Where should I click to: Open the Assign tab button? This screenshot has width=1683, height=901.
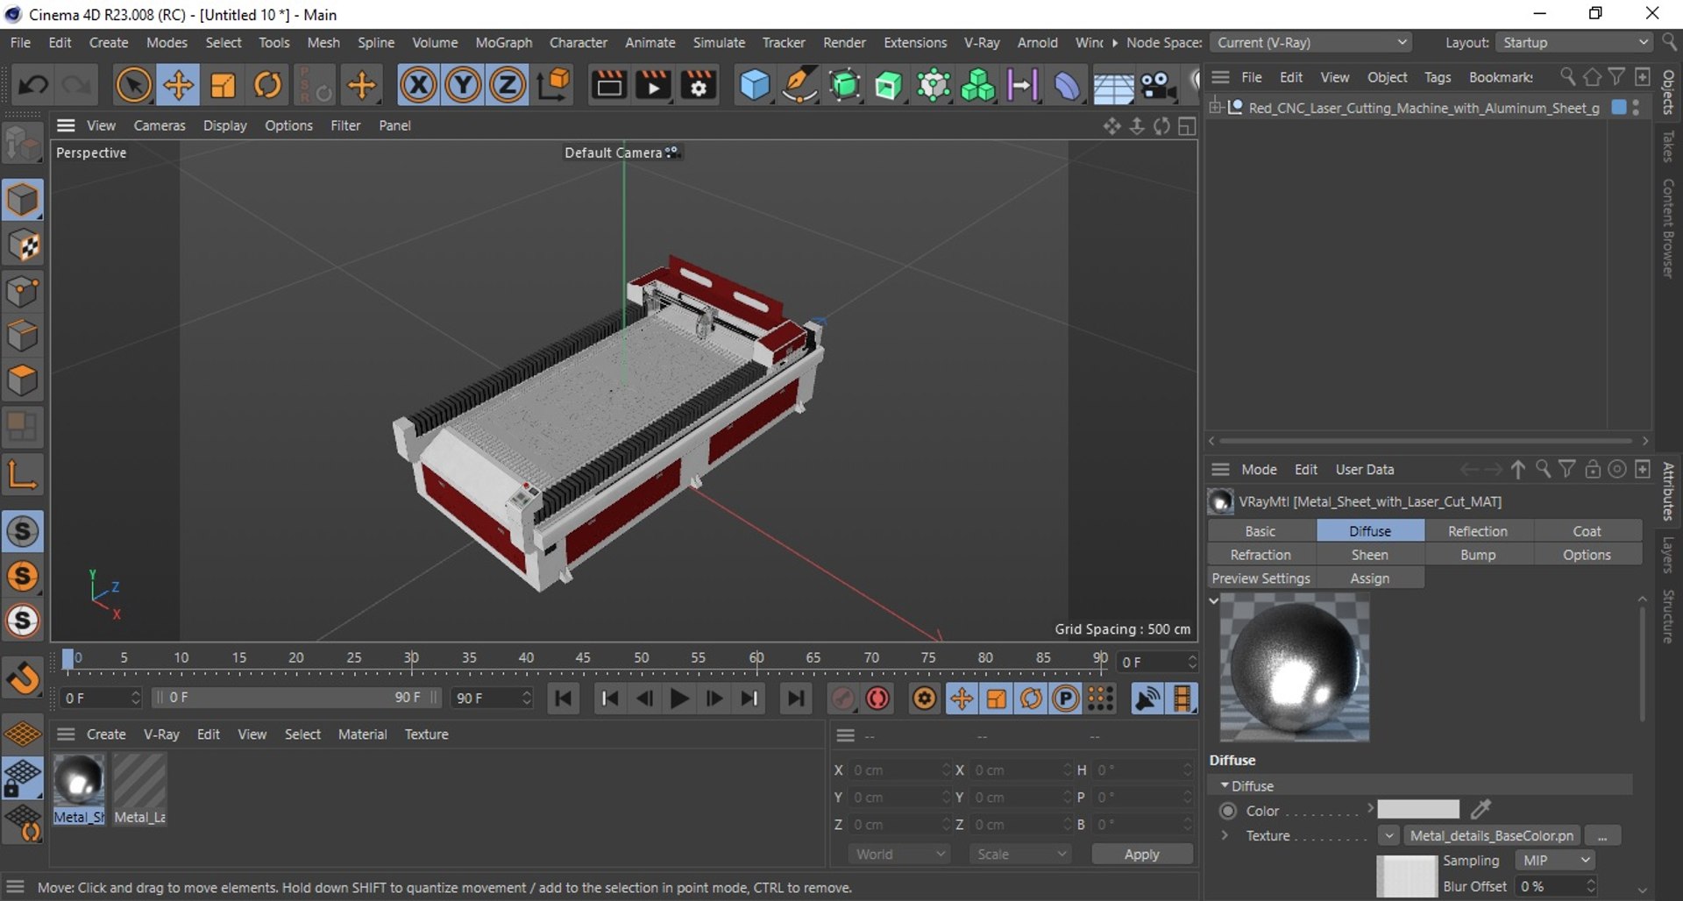click(x=1369, y=578)
